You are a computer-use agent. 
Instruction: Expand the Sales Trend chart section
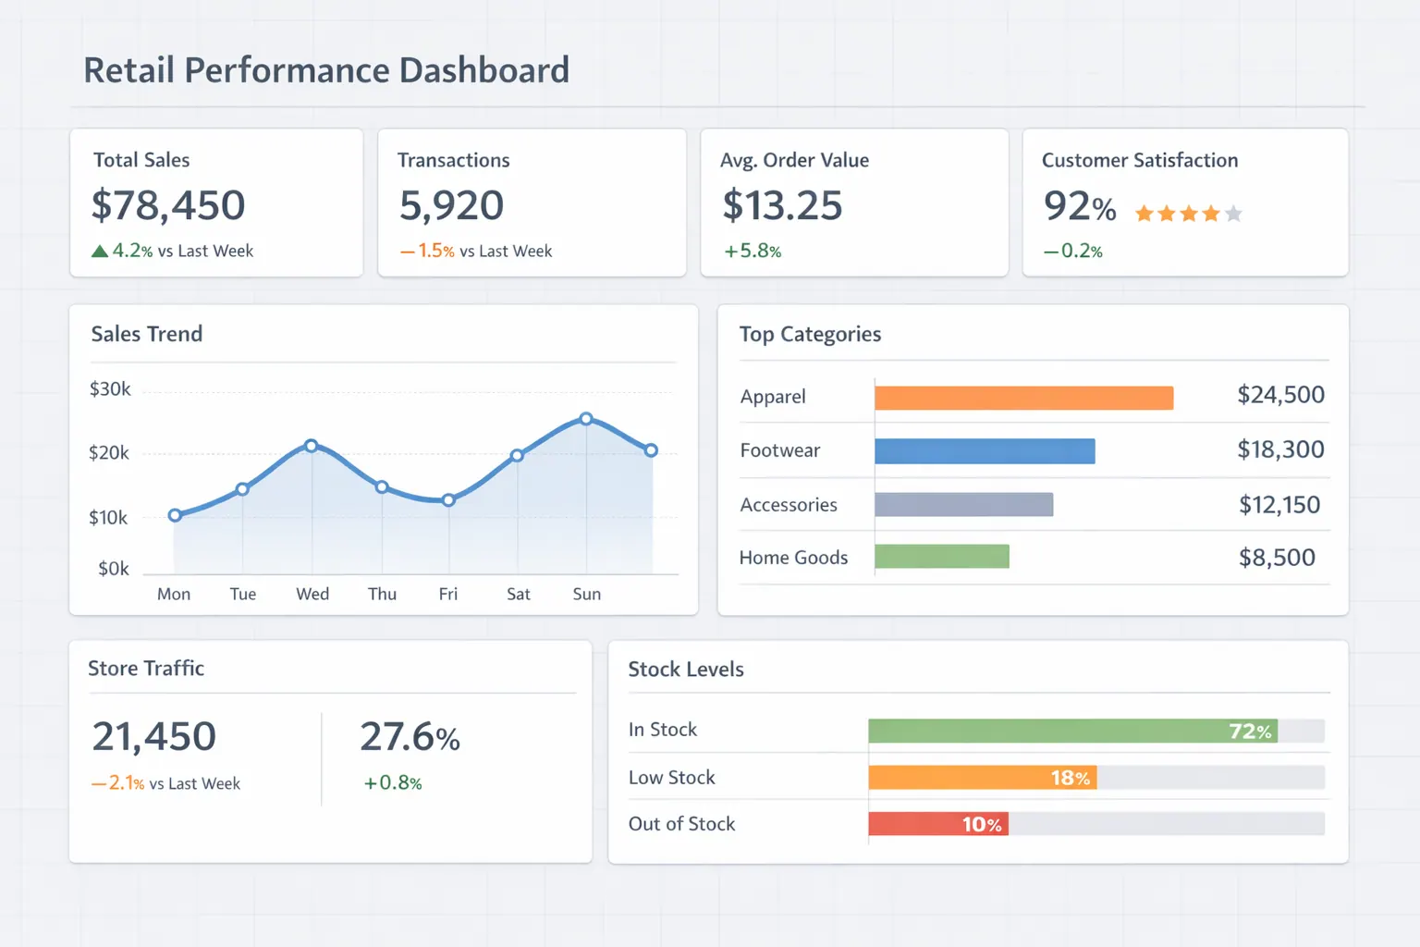click(146, 334)
